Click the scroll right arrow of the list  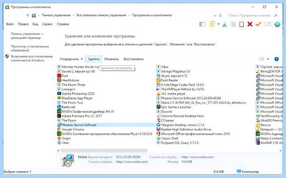pos(280,150)
